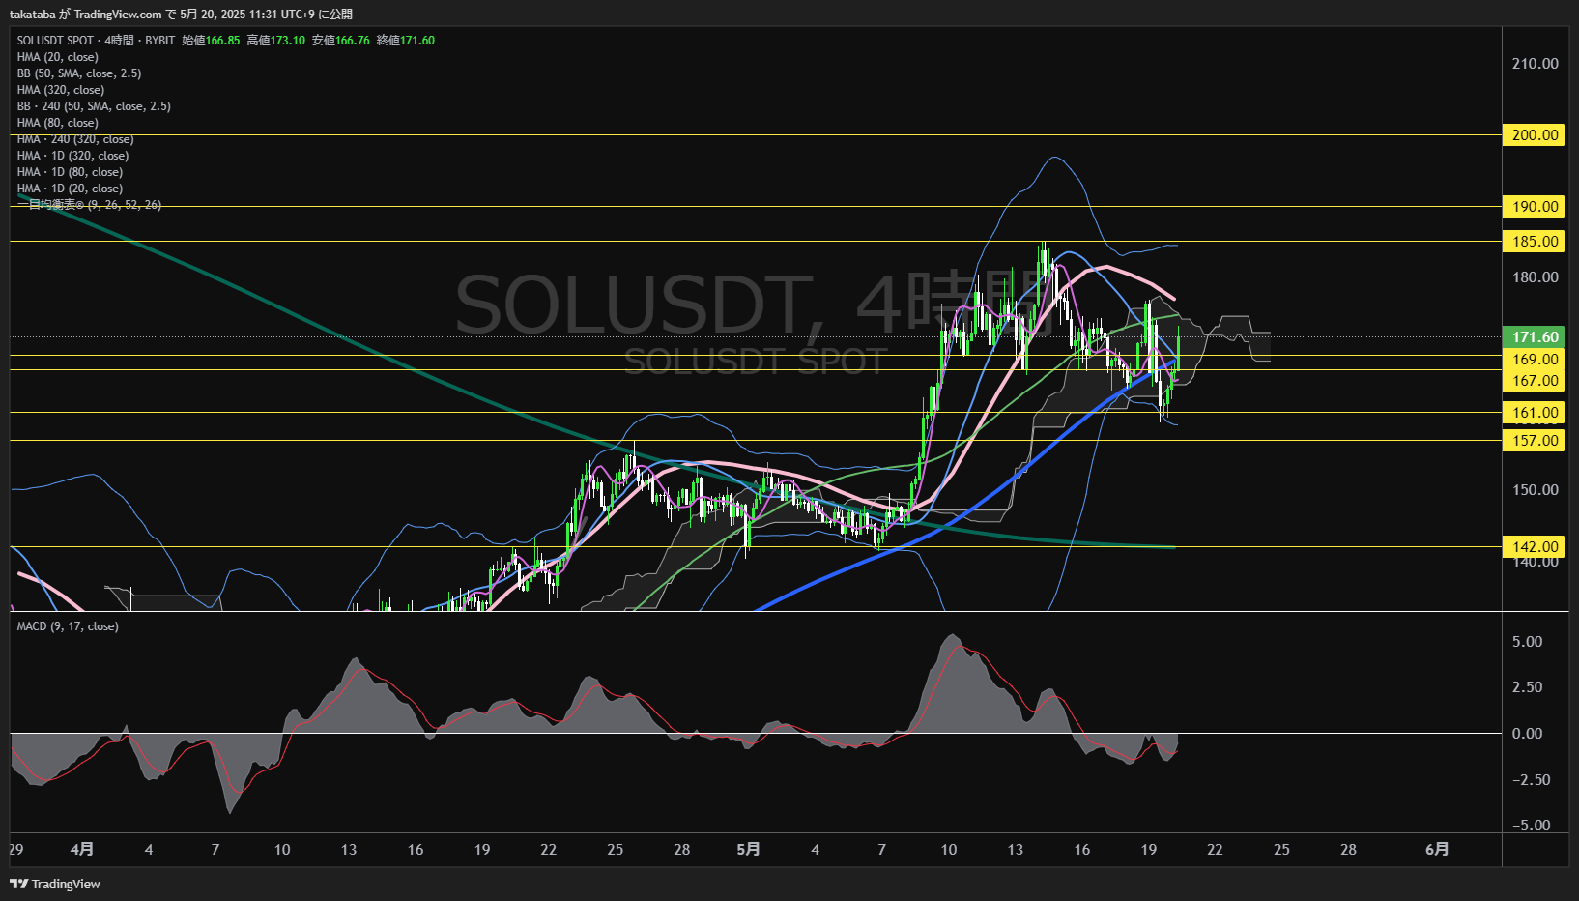
Task: Select the BB · 240 (50, SMA, close, 2.5) label
Action: pyautogui.click(x=94, y=106)
